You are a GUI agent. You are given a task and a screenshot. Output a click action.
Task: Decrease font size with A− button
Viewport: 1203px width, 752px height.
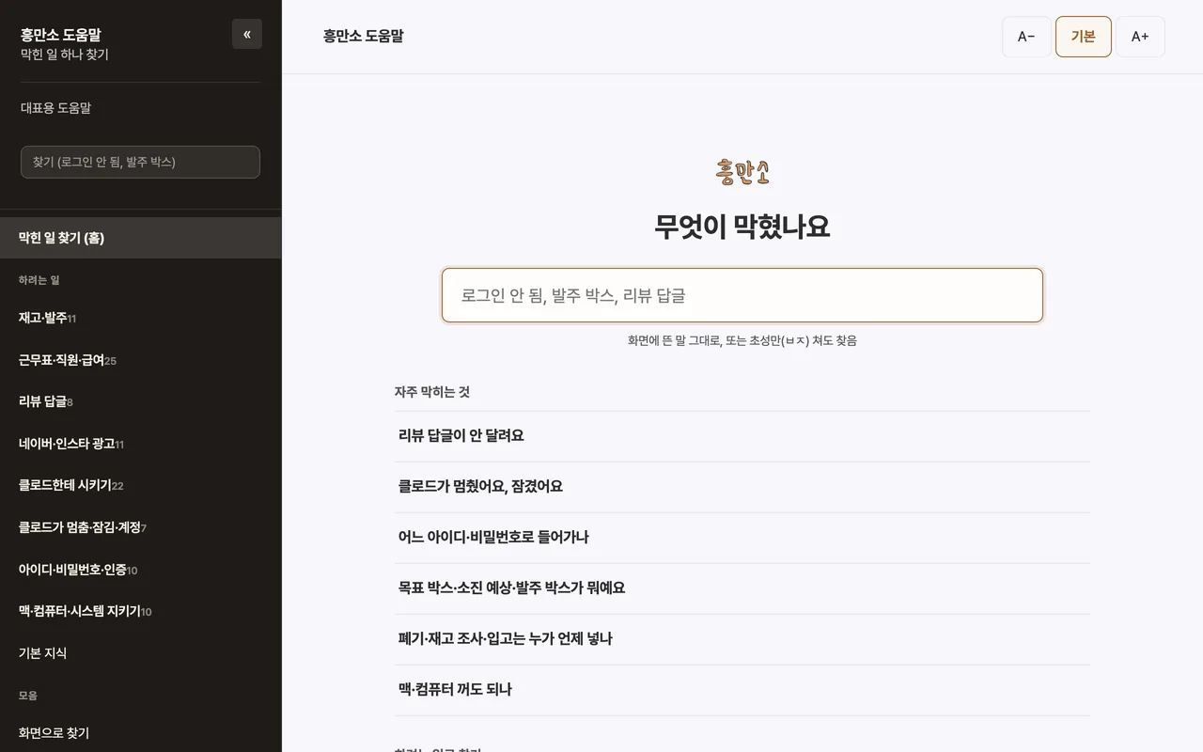[1026, 37]
